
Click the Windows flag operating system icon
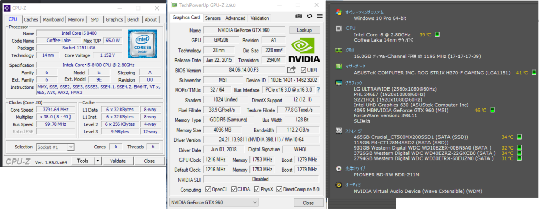(338, 12)
